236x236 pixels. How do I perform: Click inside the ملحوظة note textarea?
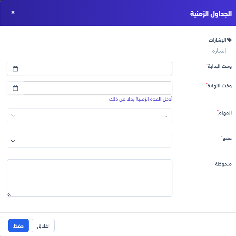point(89,178)
